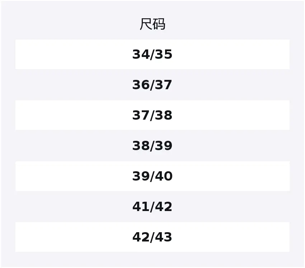Select the first white row under 尺码
The width and height of the screenshot is (305, 268).
click(x=152, y=54)
